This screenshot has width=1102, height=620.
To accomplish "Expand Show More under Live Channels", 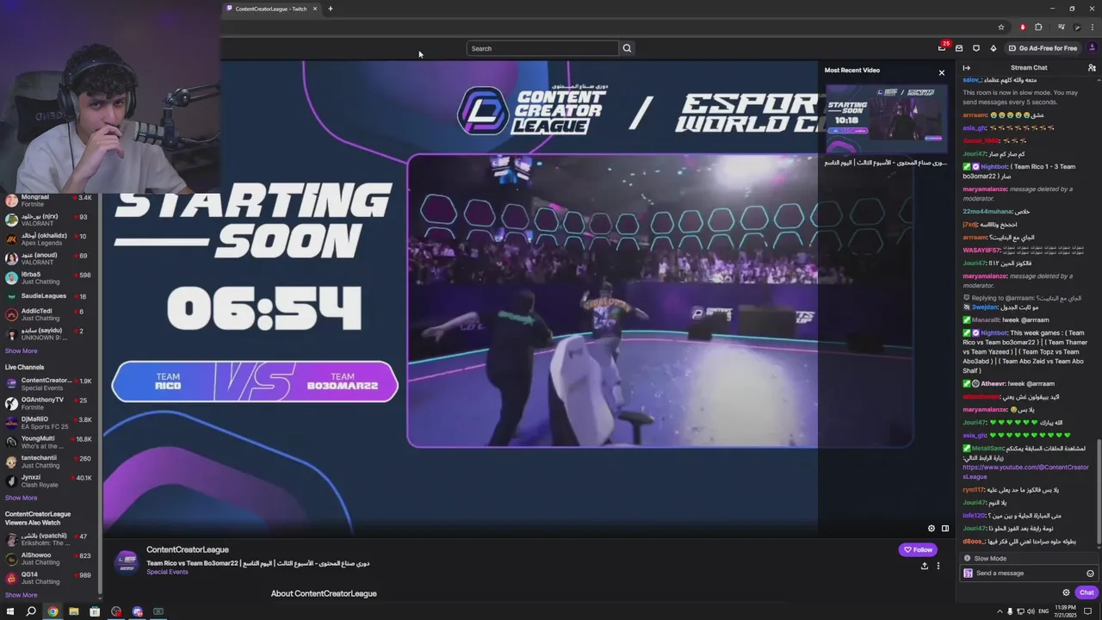I will click(x=22, y=498).
